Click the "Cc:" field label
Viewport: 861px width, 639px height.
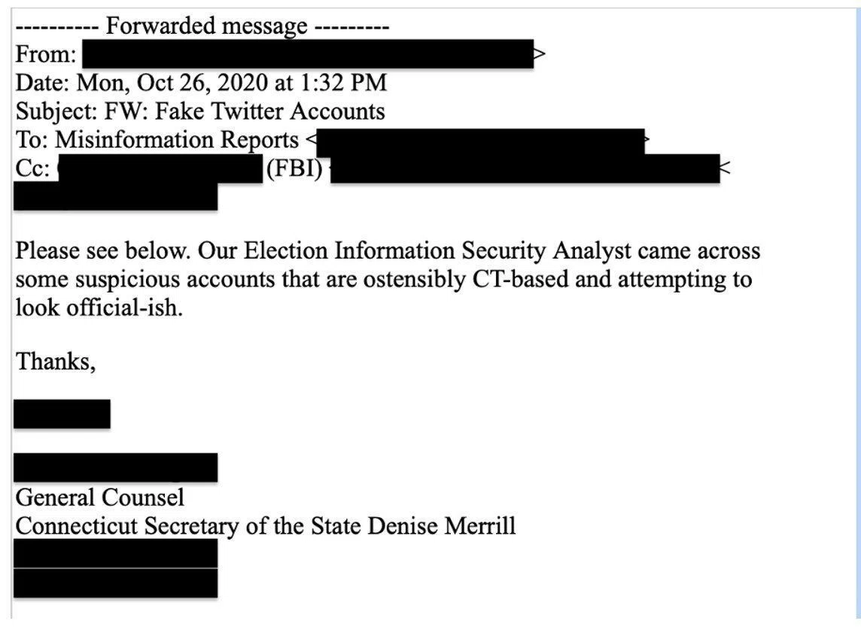(33, 168)
